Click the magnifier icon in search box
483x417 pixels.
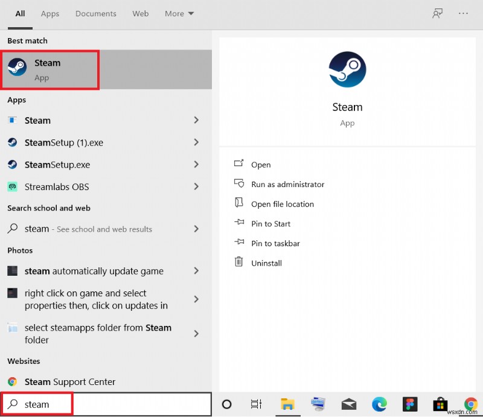(x=13, y=404)
